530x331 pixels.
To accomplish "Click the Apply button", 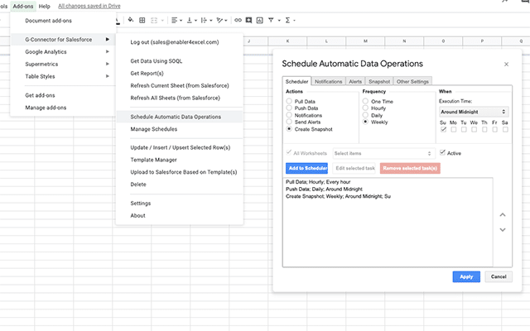I will point(466,276).
